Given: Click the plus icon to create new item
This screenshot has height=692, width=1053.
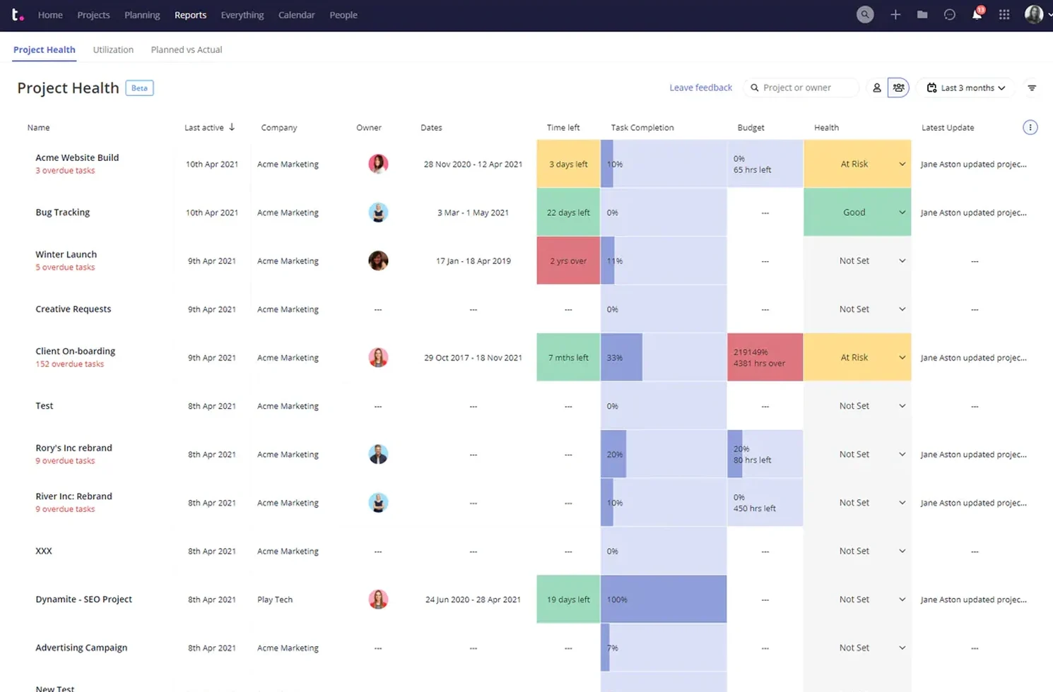Looking at the screenshot, I should point(895,14).
